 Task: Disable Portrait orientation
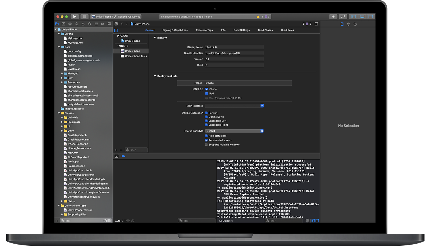click(x=206, y=113)
